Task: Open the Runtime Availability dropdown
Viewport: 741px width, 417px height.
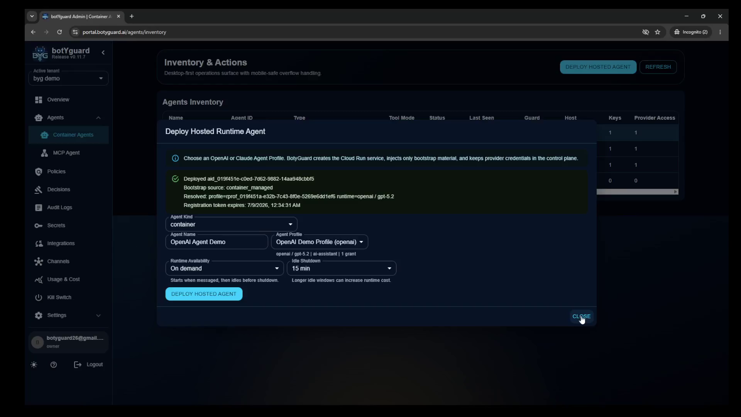Action: 225,268
